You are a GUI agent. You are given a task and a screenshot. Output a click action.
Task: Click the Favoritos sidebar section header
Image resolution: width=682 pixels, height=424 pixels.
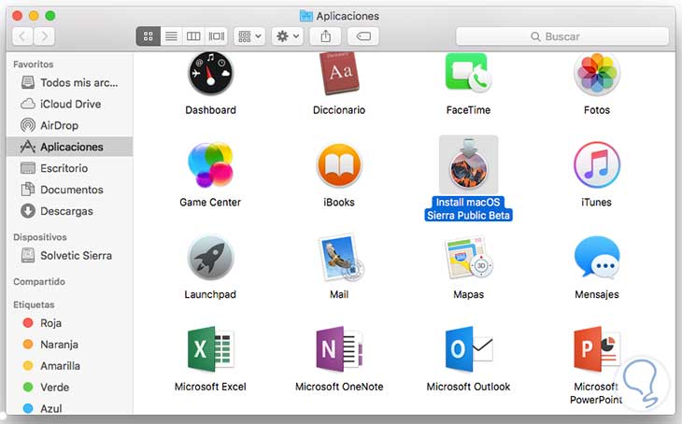[33, 64]
